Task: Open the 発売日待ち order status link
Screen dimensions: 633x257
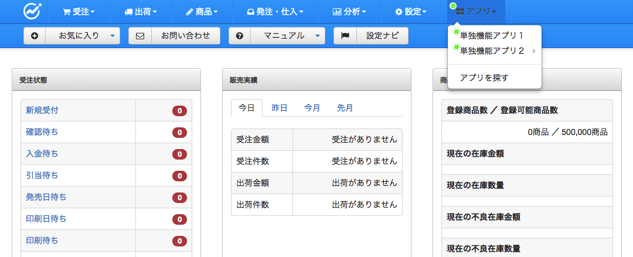Action: (46, 197)
